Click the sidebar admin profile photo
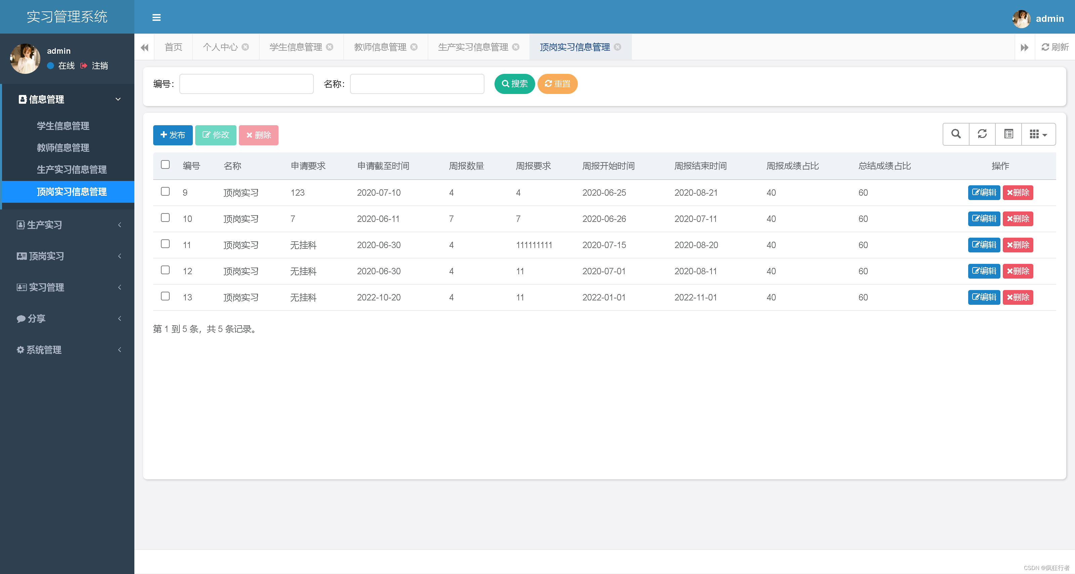Screen dimensions: 1075x574 tap(25, 59)
